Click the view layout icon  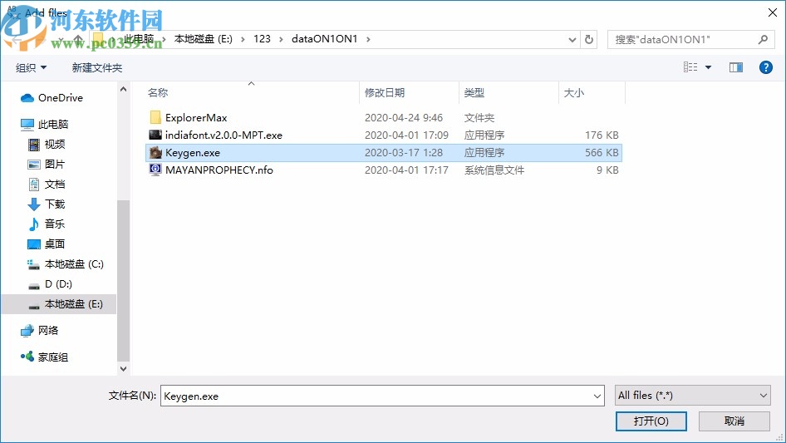click(690, 67)
